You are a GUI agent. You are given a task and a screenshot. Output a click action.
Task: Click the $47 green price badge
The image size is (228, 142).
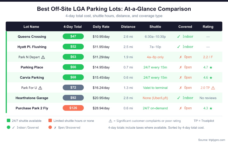tap(73, 36)
